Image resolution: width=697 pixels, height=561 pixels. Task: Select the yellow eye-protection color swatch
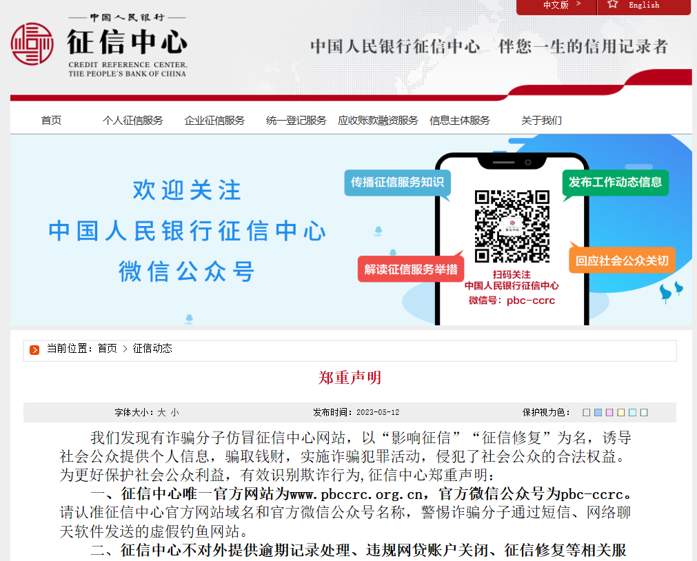[x=621, y=413]
